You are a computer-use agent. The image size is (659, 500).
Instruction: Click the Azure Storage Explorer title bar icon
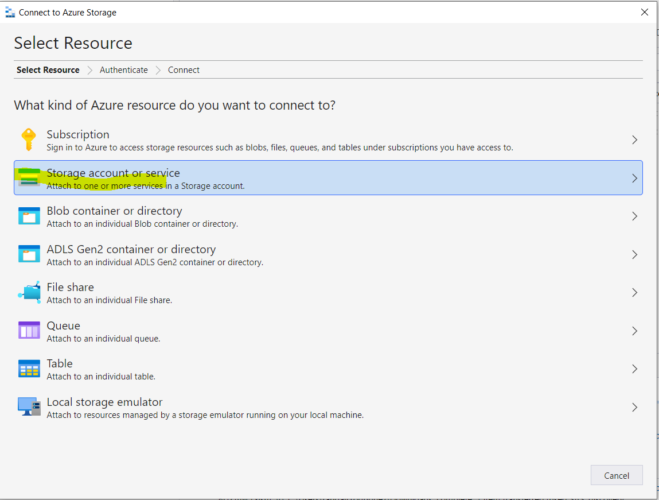[10, 13]
